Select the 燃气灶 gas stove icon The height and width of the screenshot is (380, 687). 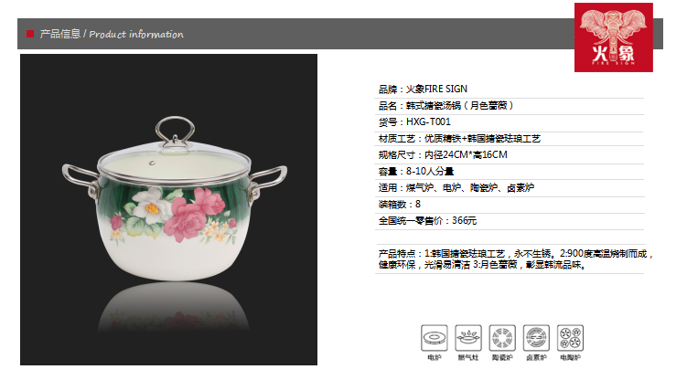468,338
